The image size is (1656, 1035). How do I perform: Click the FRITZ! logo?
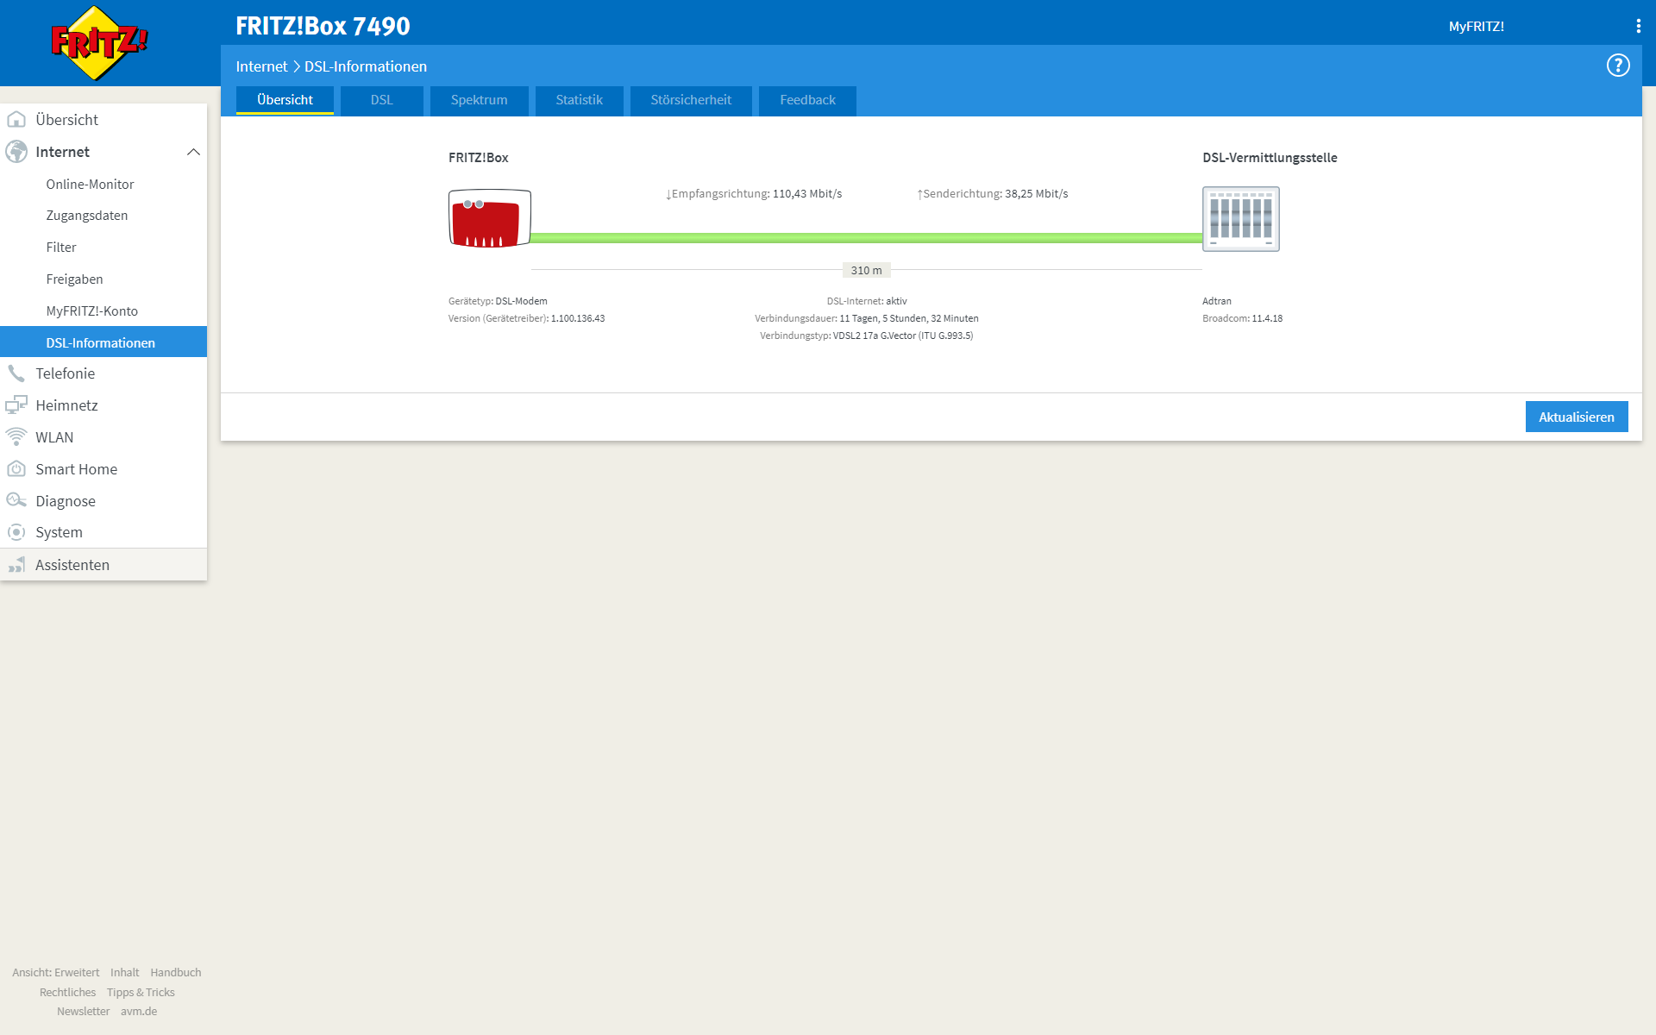(99, 43)
